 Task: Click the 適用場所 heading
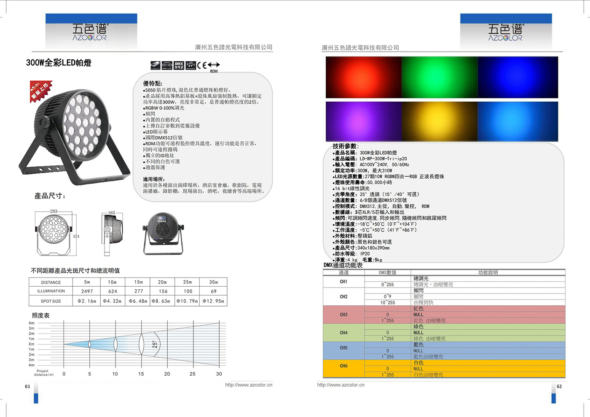tap(154, 179)
